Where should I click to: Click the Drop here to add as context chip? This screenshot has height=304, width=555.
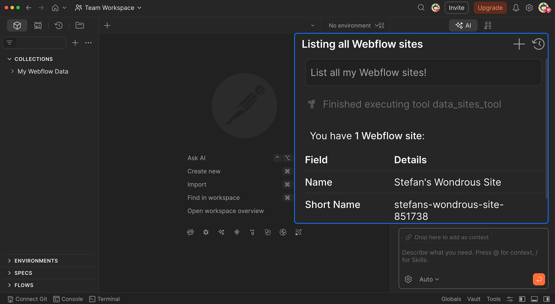coord(447,237)
